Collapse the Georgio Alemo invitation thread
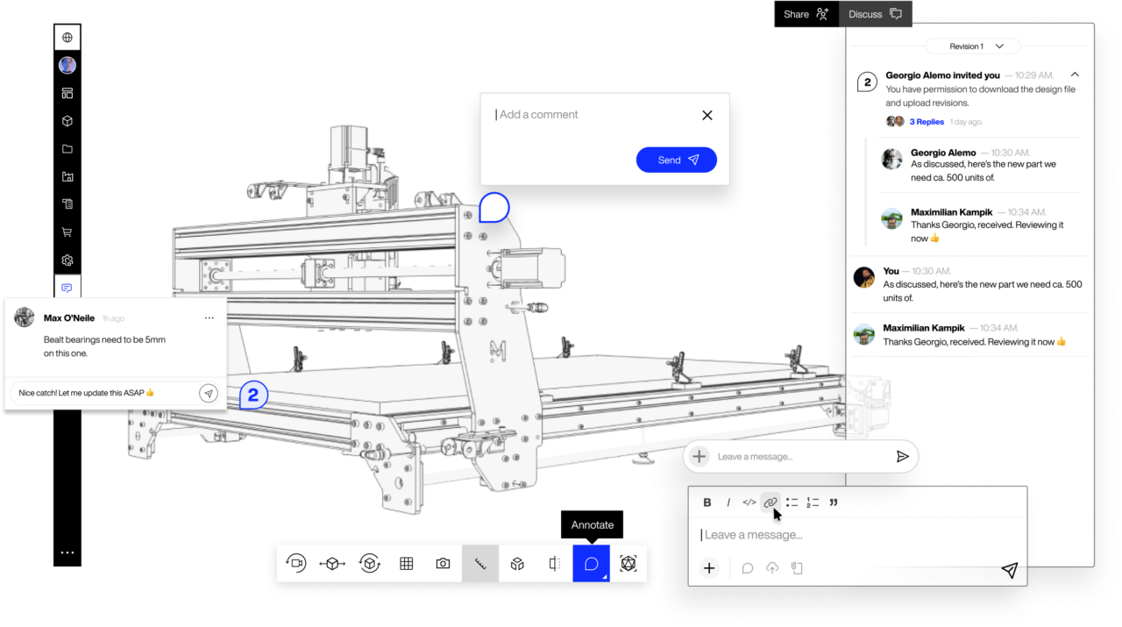Viewport: 1122px width, 627px height. (x=1075, y=75)
